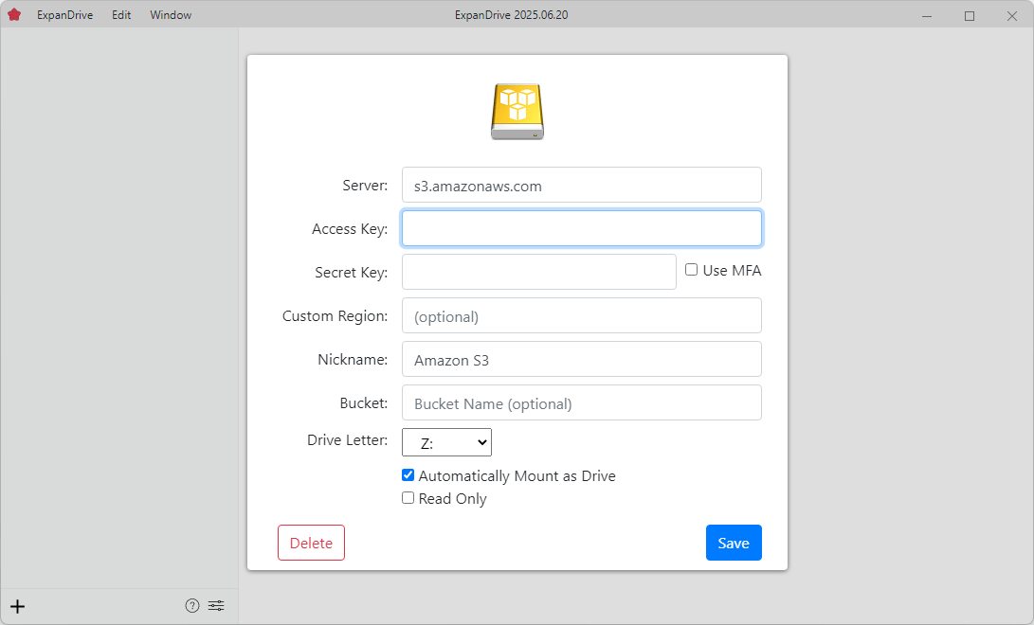The image size is (1034, 625).
Task: Click the red Delete button
Action: click(x=311, y=543)
